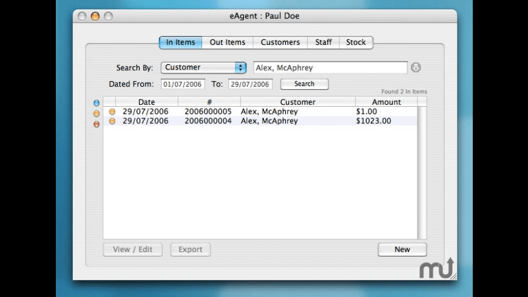Click the $1023.00 amount cell
Screen dimensions: 528x297
coord(373,121)
